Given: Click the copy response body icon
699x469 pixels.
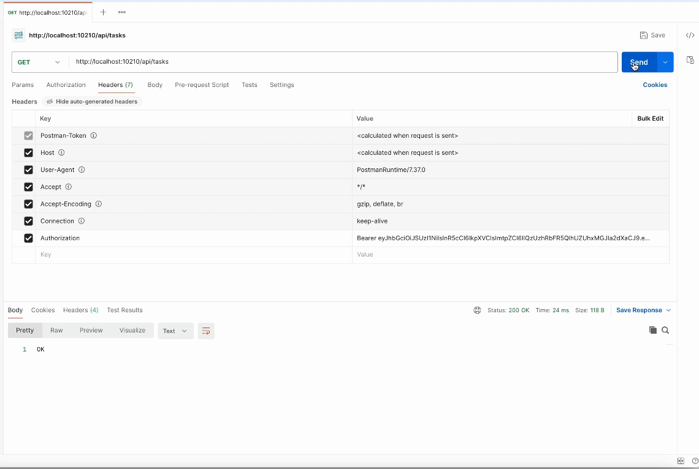Looking at the screenshot, I should [x=652, y=330].
